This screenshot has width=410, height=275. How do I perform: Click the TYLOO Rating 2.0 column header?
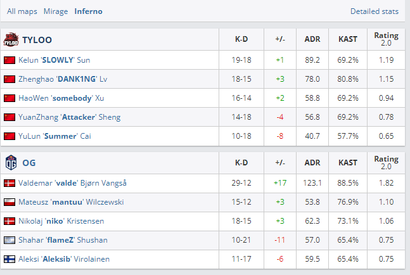pos(386,39)
